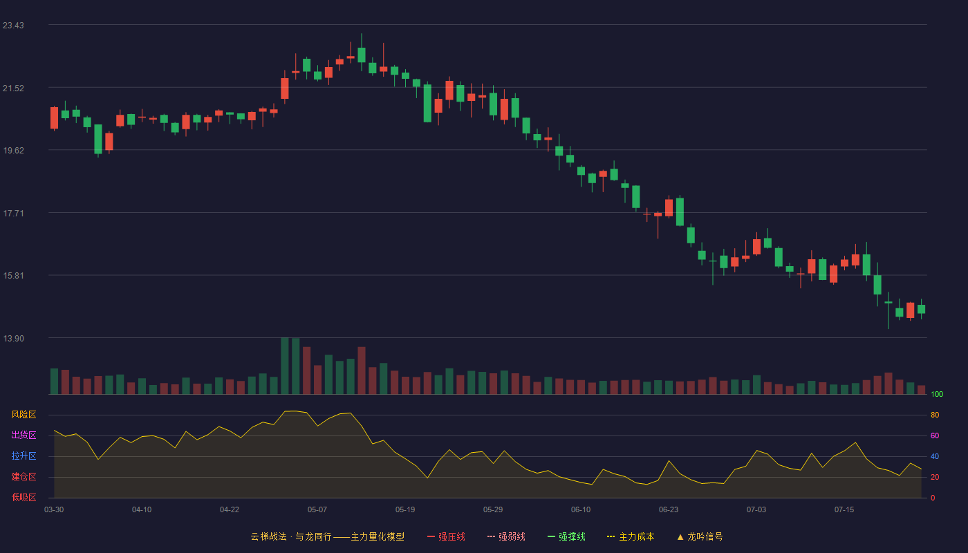Screen dimensions: 968x553
Task: Click the 17.71 price axis label
Action: (x=13, y=214)
